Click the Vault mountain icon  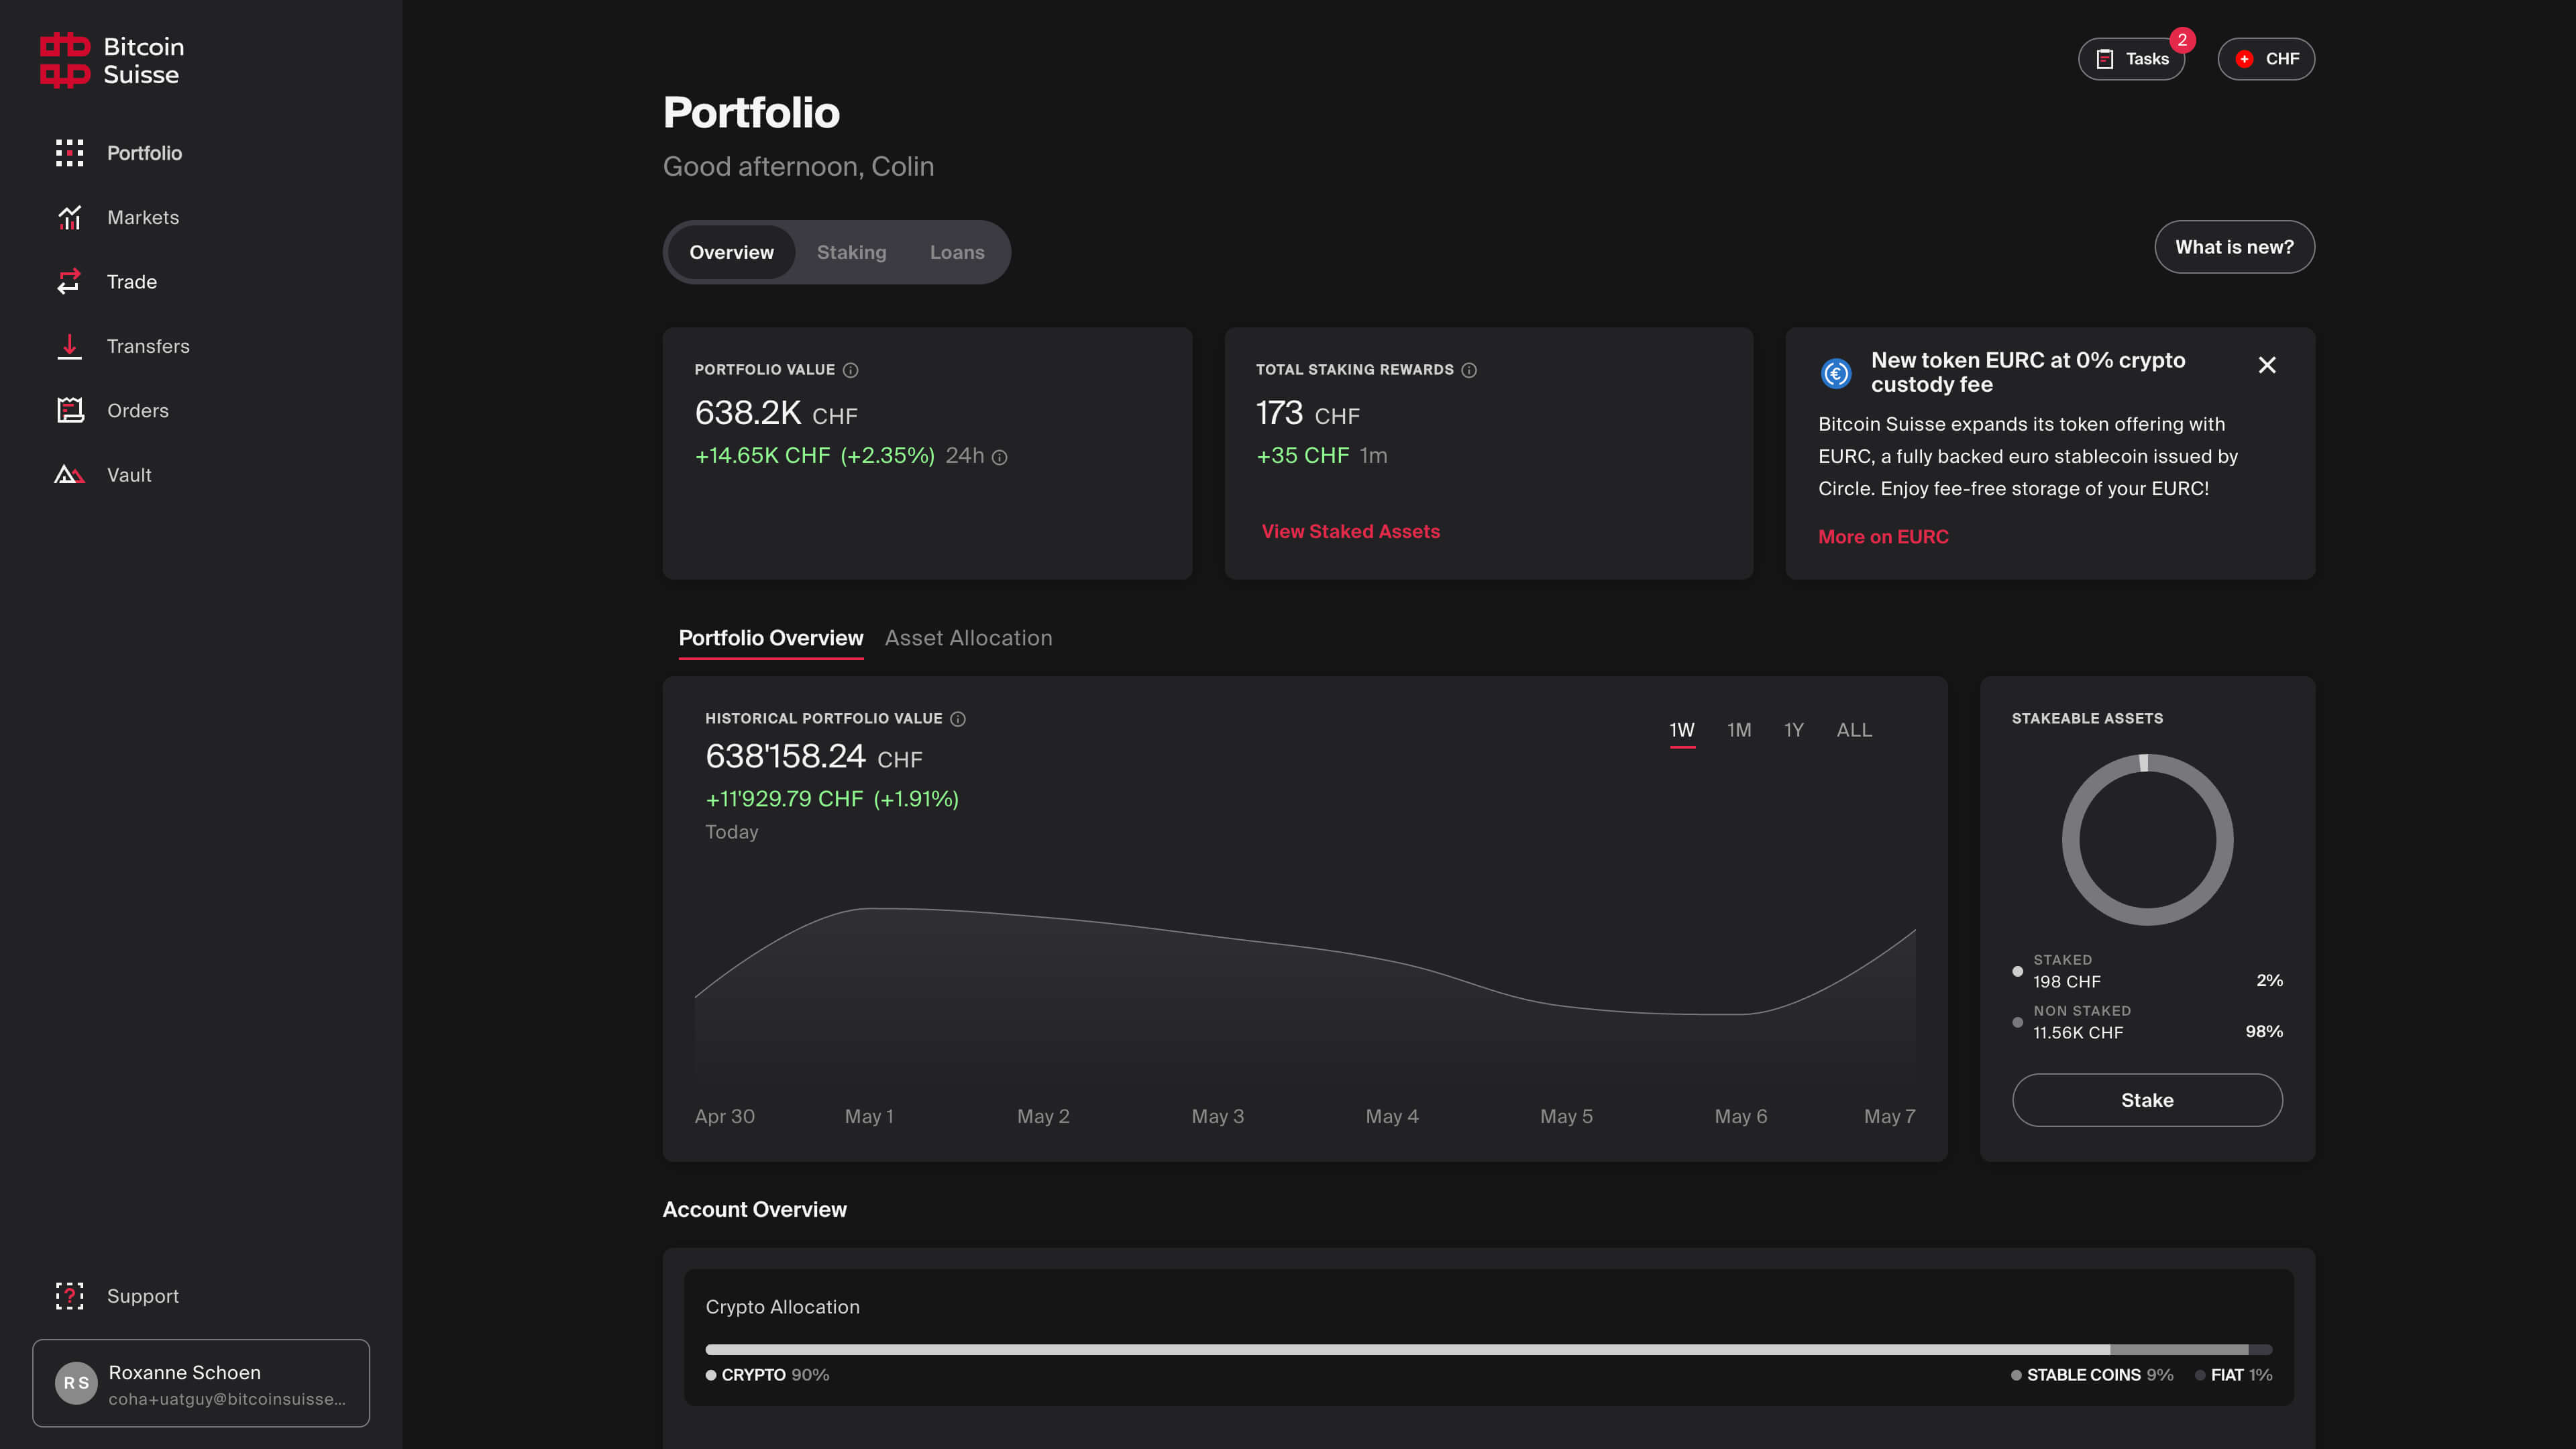pyautogui.click(x=69, y=475)
